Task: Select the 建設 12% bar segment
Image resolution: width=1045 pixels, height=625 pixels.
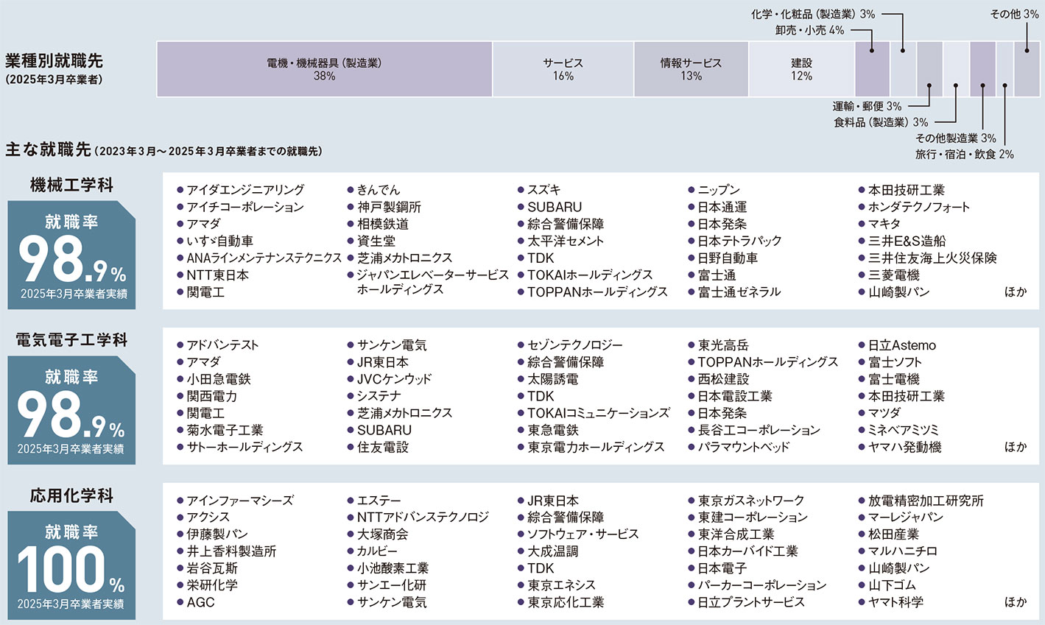Action: click(x=801, y=69)
